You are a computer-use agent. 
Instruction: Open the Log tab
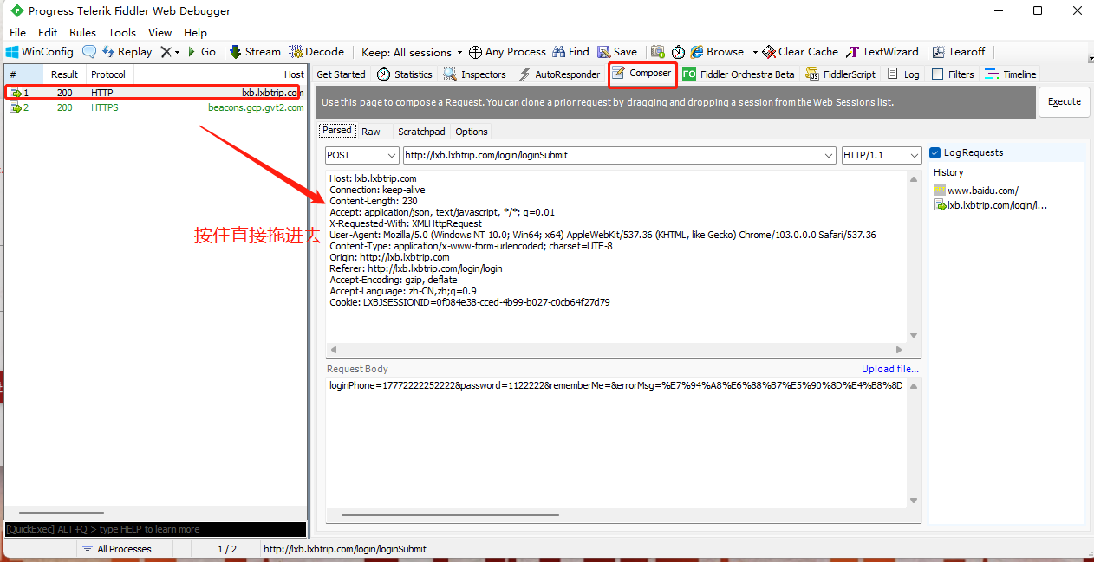click(x=903, y=74)
